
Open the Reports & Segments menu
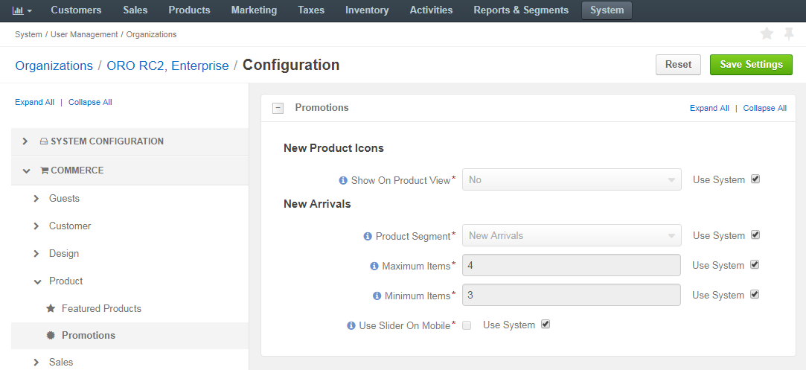click(521, 10)
